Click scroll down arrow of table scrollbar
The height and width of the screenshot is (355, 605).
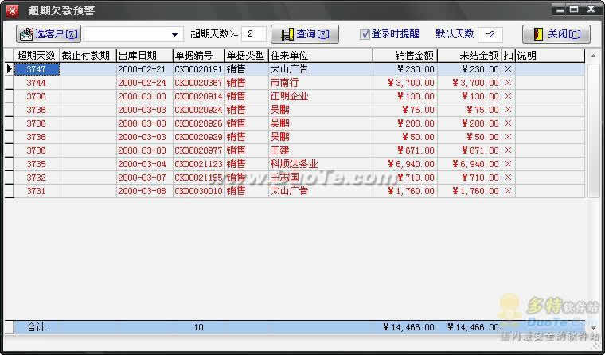tap(593, 327)
